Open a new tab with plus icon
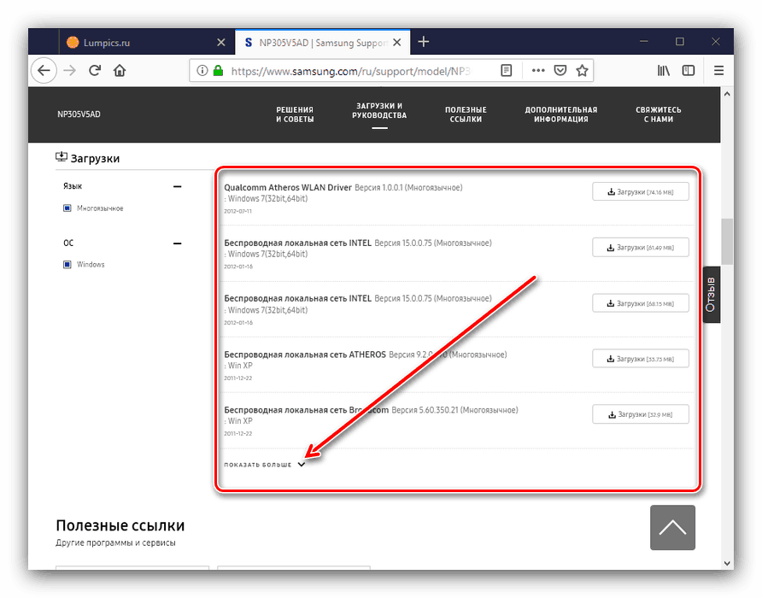 (424, 43)
